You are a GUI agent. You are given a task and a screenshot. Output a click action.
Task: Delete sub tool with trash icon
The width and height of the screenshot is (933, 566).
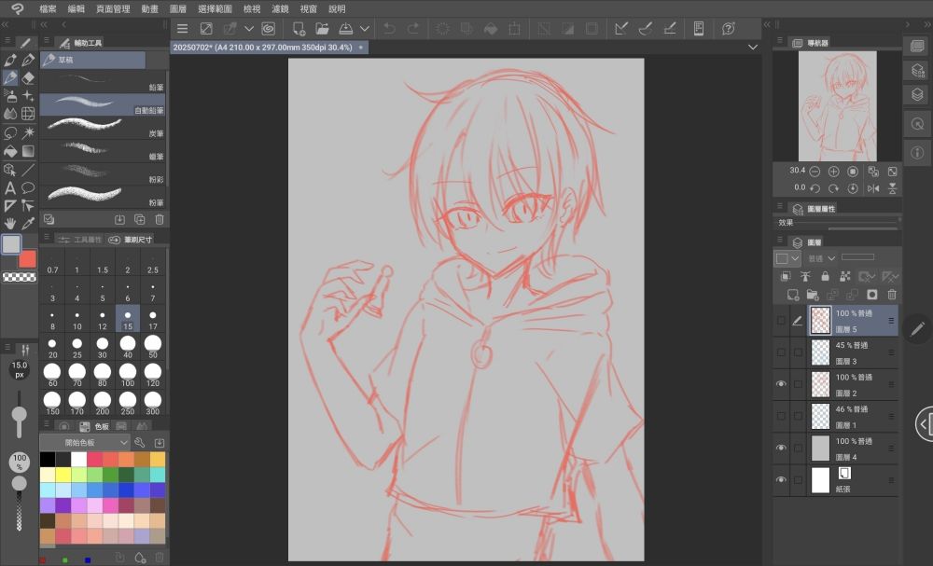point(159,219)
